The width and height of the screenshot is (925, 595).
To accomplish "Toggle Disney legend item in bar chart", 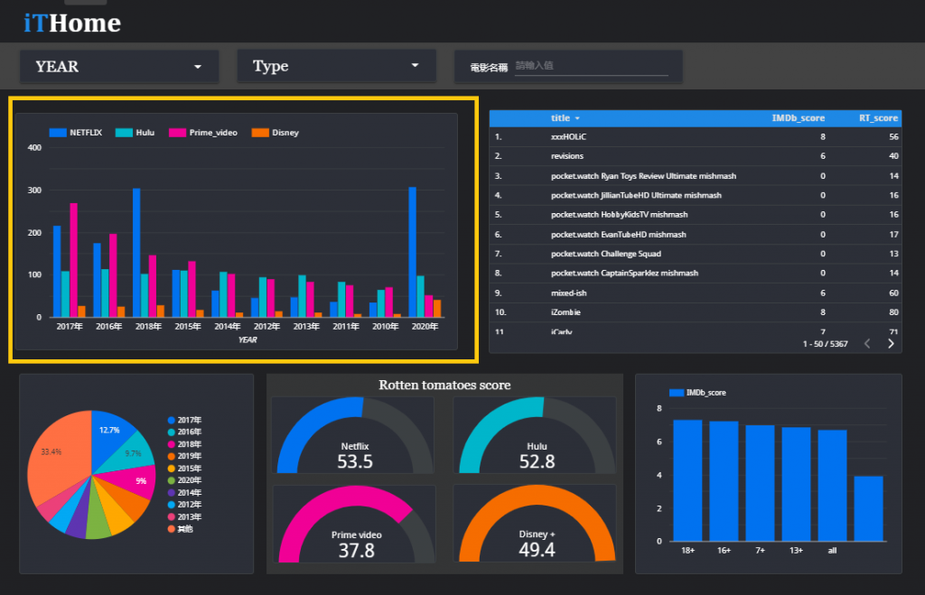I will coord(276,133).
